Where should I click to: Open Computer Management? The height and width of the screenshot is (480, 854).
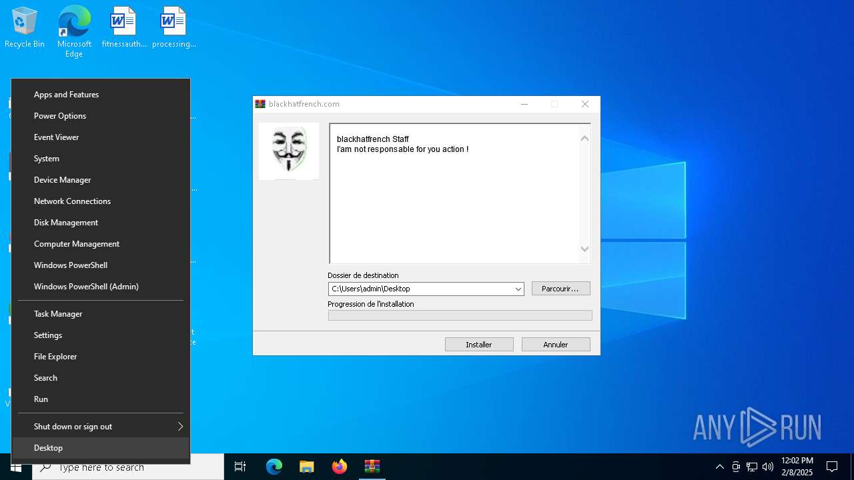click(x=101, y=244)
